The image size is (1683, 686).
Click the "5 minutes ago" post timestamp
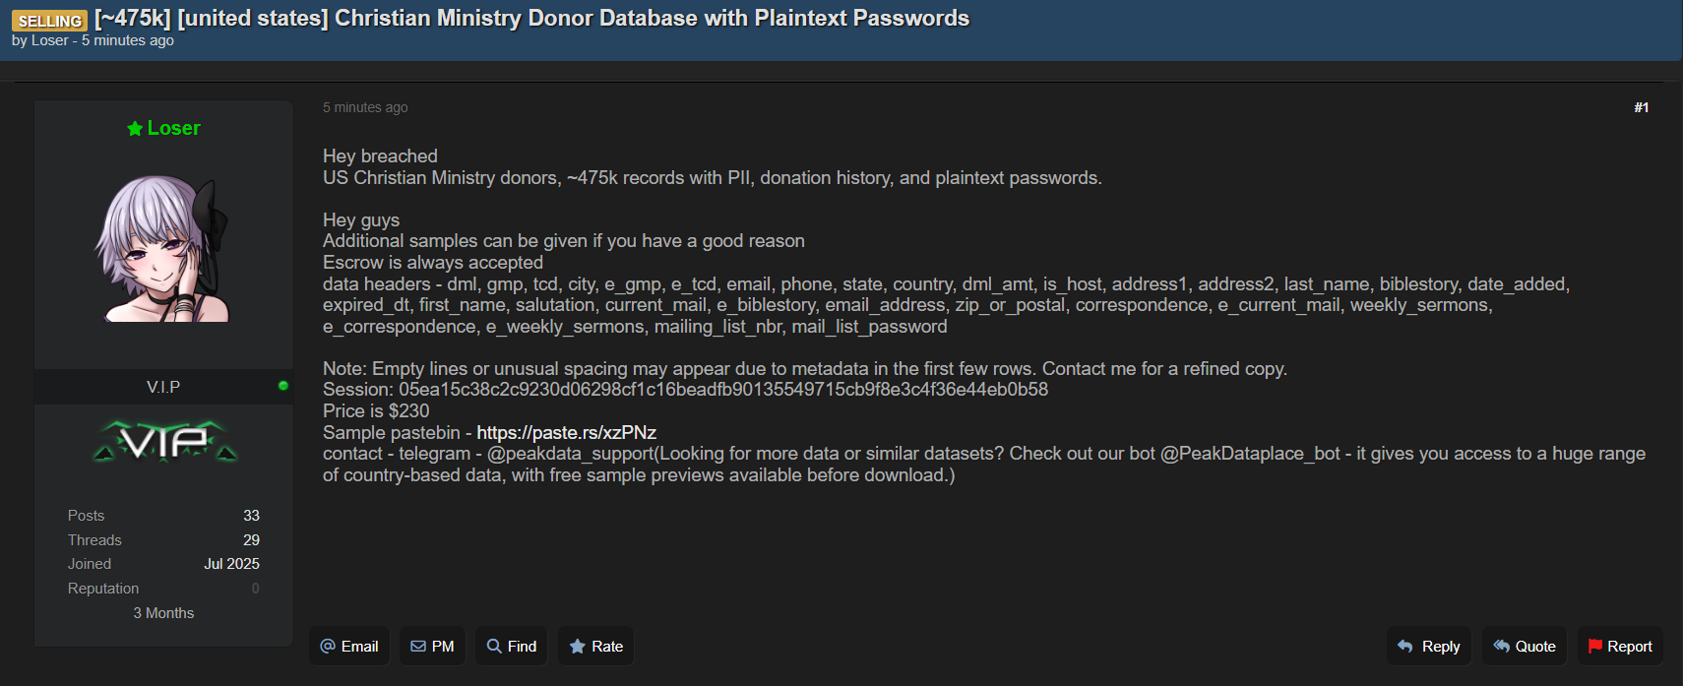click(365, 107)
